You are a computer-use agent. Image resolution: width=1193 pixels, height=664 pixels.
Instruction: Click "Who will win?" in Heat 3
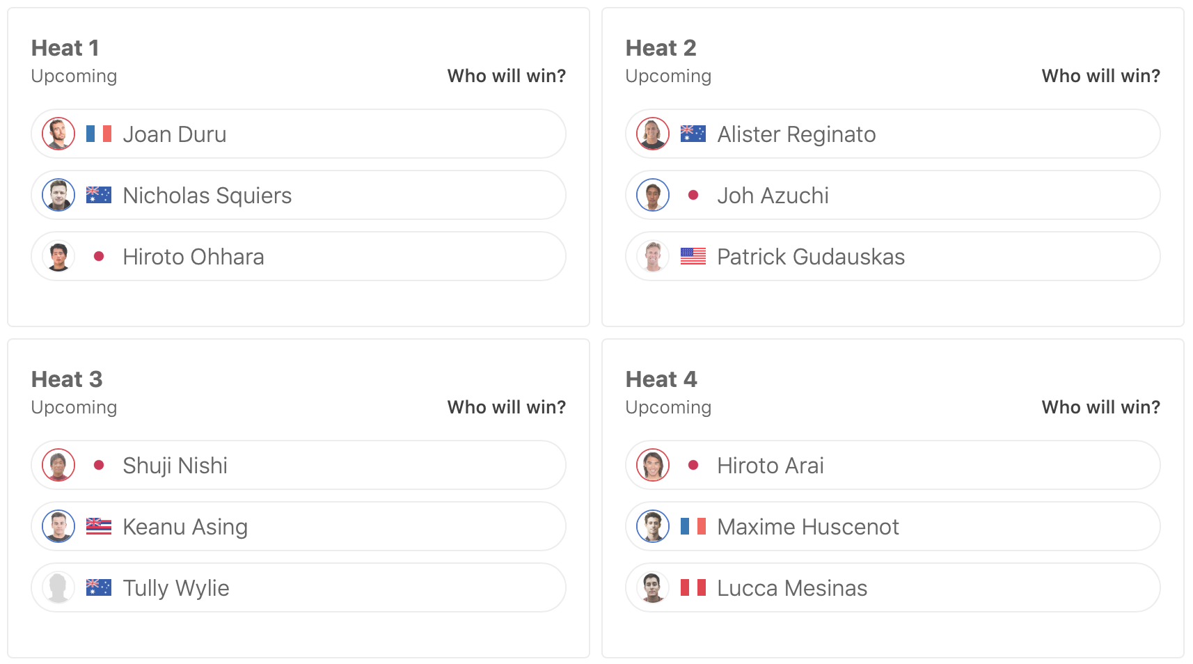pyautogui.click(x=506, y=407)
